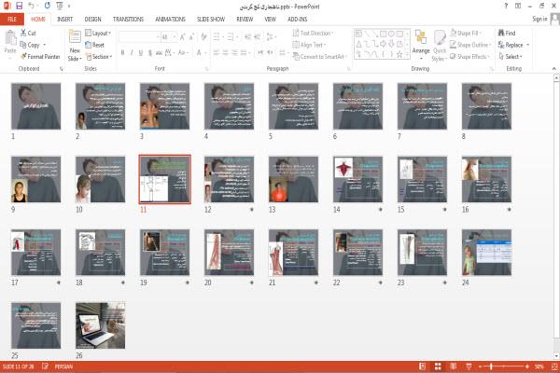The height and width of the screenshot is (373, 560).
Task: Click the Slide Sorter view icon
Action: (x=438, y=366)
